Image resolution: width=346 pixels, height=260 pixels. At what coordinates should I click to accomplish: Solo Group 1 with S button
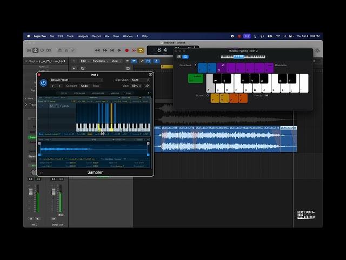(56, 106)
